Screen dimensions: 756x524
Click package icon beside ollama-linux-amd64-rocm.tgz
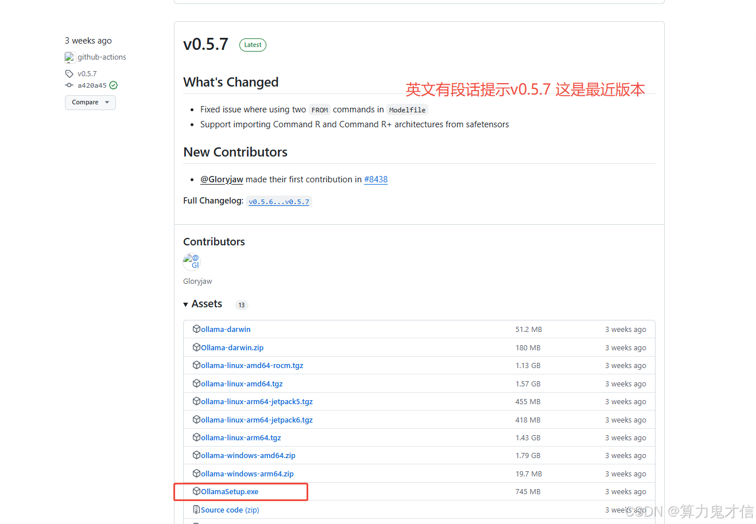(196, 365)
